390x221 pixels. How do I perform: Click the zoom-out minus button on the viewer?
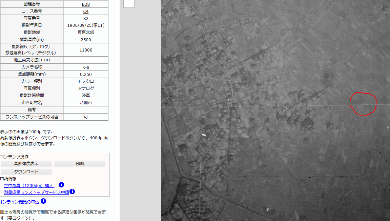129,2
